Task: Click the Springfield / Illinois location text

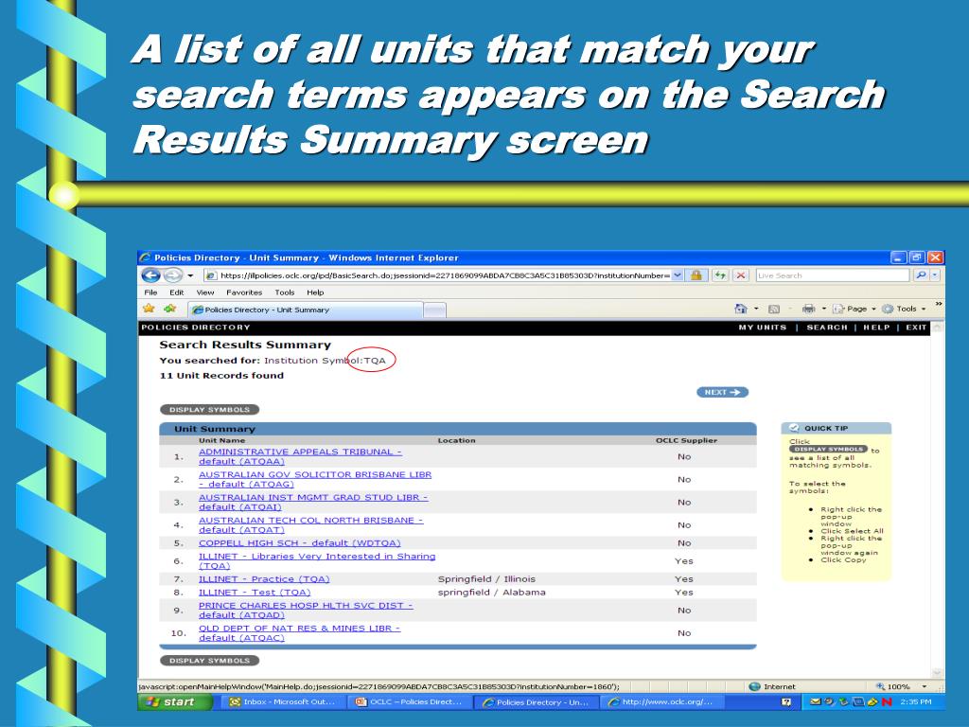Action: coord(487,579)
